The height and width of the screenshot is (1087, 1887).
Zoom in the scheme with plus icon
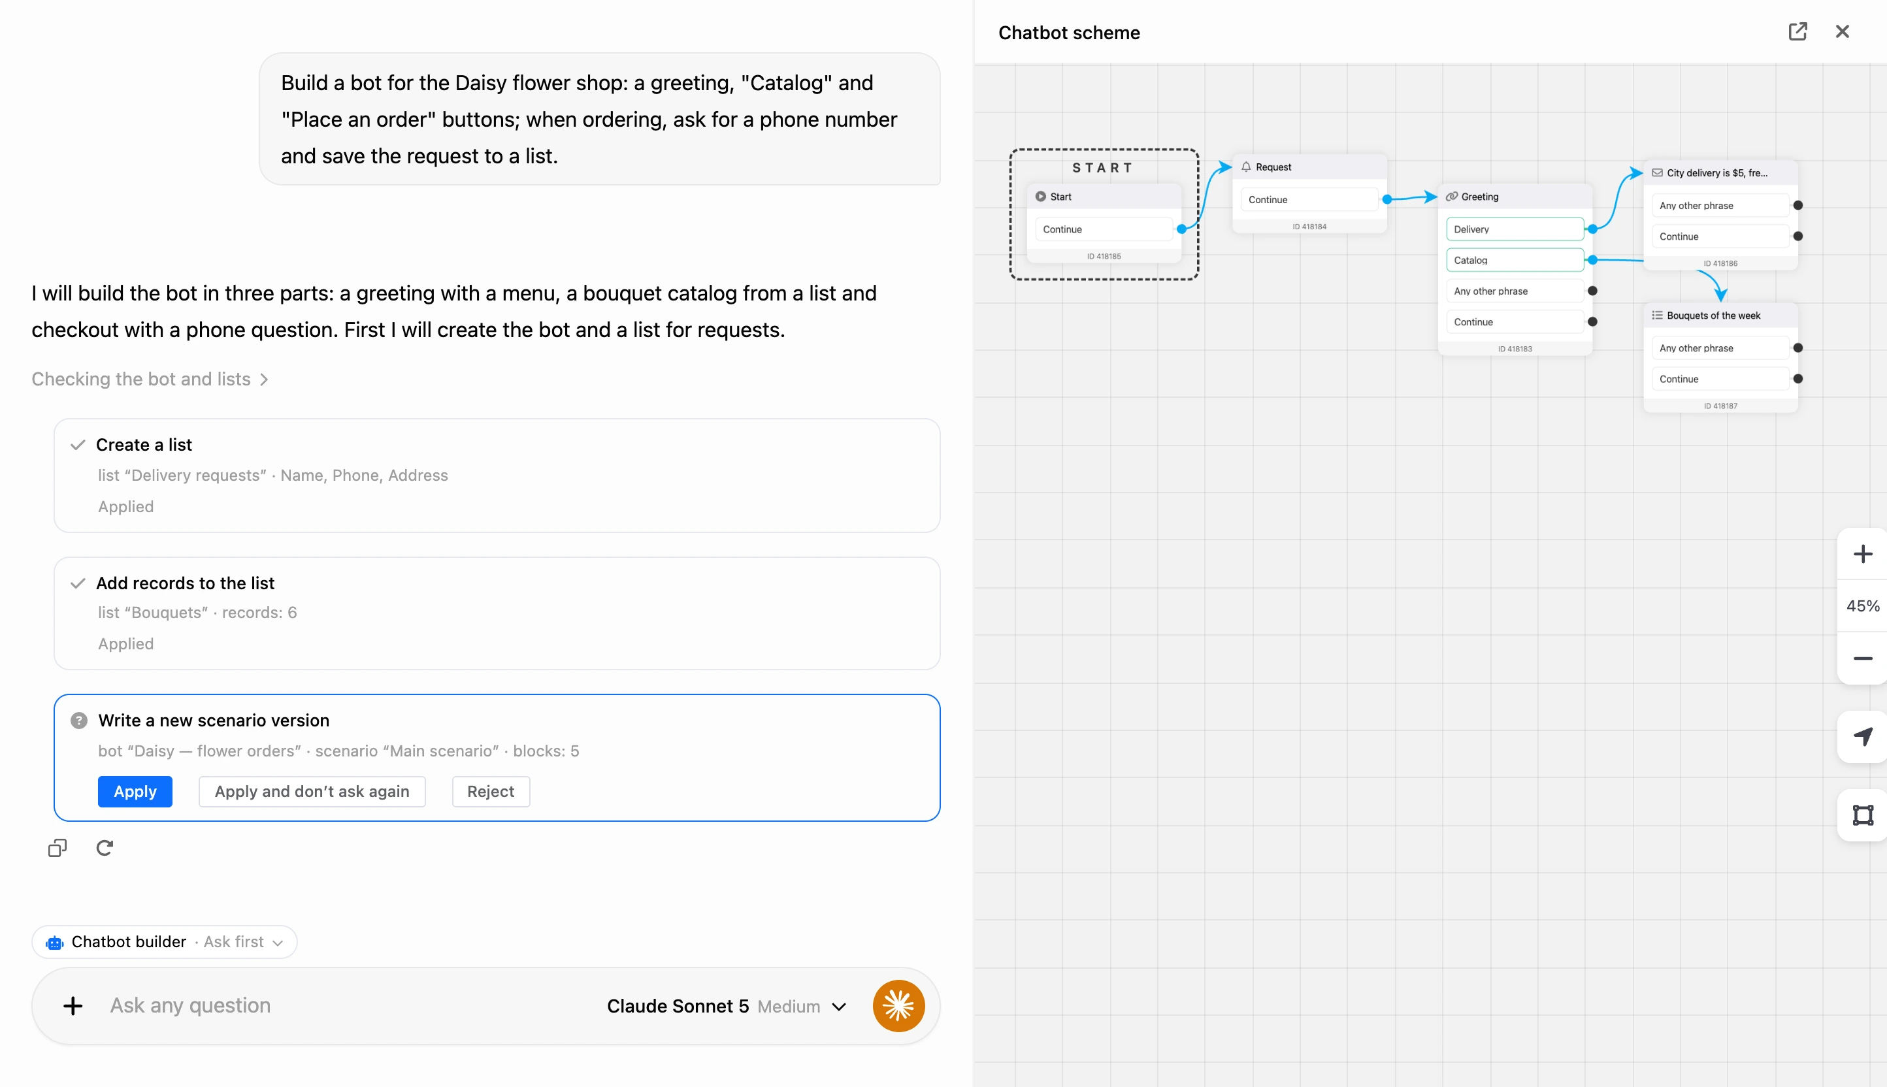pos(1862,554)
